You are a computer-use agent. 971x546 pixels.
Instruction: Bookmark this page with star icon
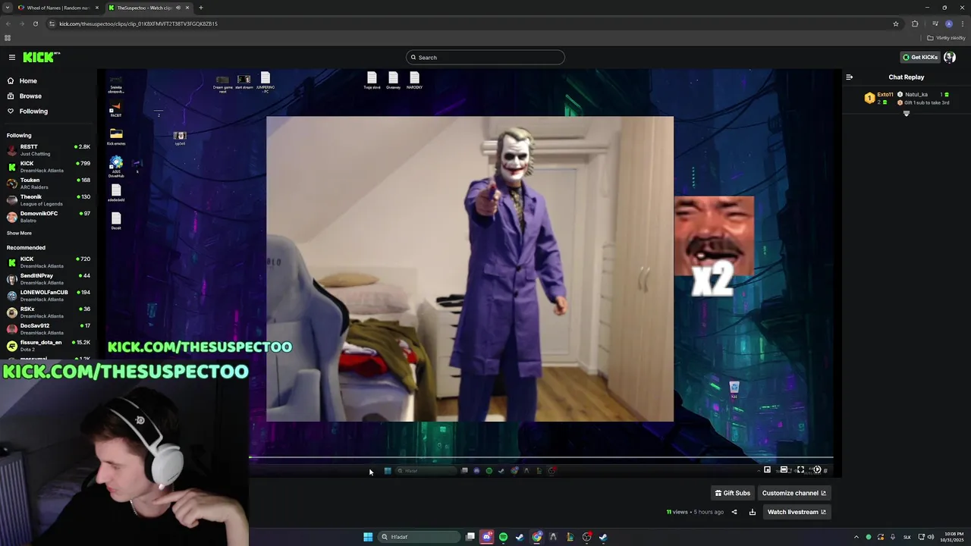pyautogui.click(x=895, y=24)
